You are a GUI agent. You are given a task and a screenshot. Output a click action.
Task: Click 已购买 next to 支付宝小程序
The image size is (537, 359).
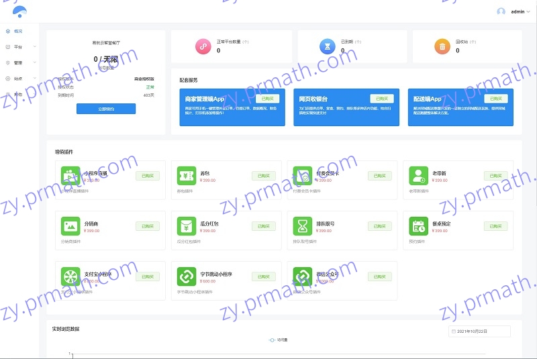tap(148, 276)
